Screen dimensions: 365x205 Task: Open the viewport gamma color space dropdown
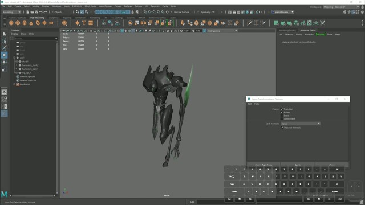pos(222,31)
